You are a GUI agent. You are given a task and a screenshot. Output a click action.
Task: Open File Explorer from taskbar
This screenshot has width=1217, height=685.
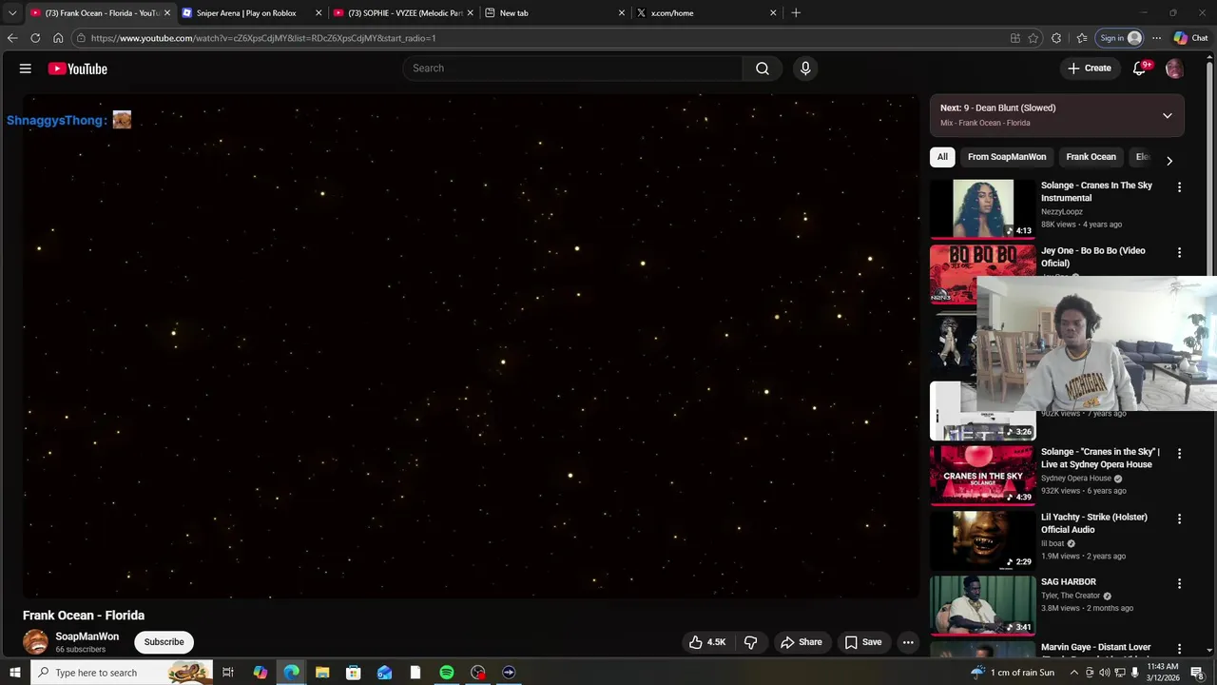coord(322,673)
